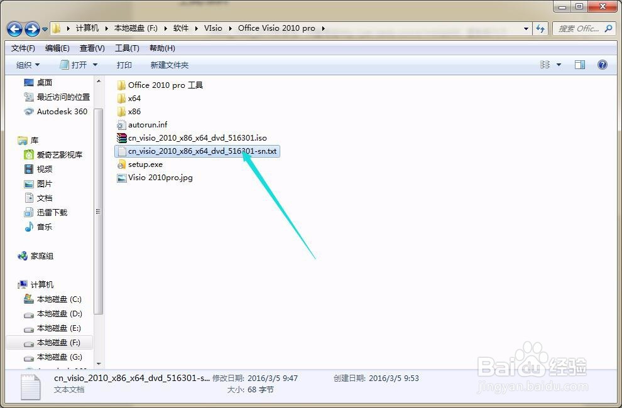Open 爱奇艺影视库 library

(53, 154)
